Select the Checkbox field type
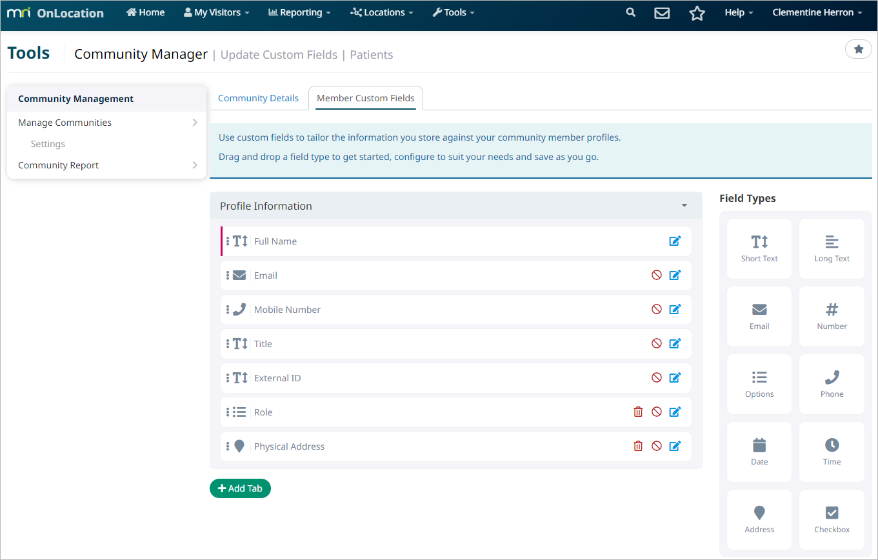Screen dimensions: 878x560 click(x=832, y=519)
